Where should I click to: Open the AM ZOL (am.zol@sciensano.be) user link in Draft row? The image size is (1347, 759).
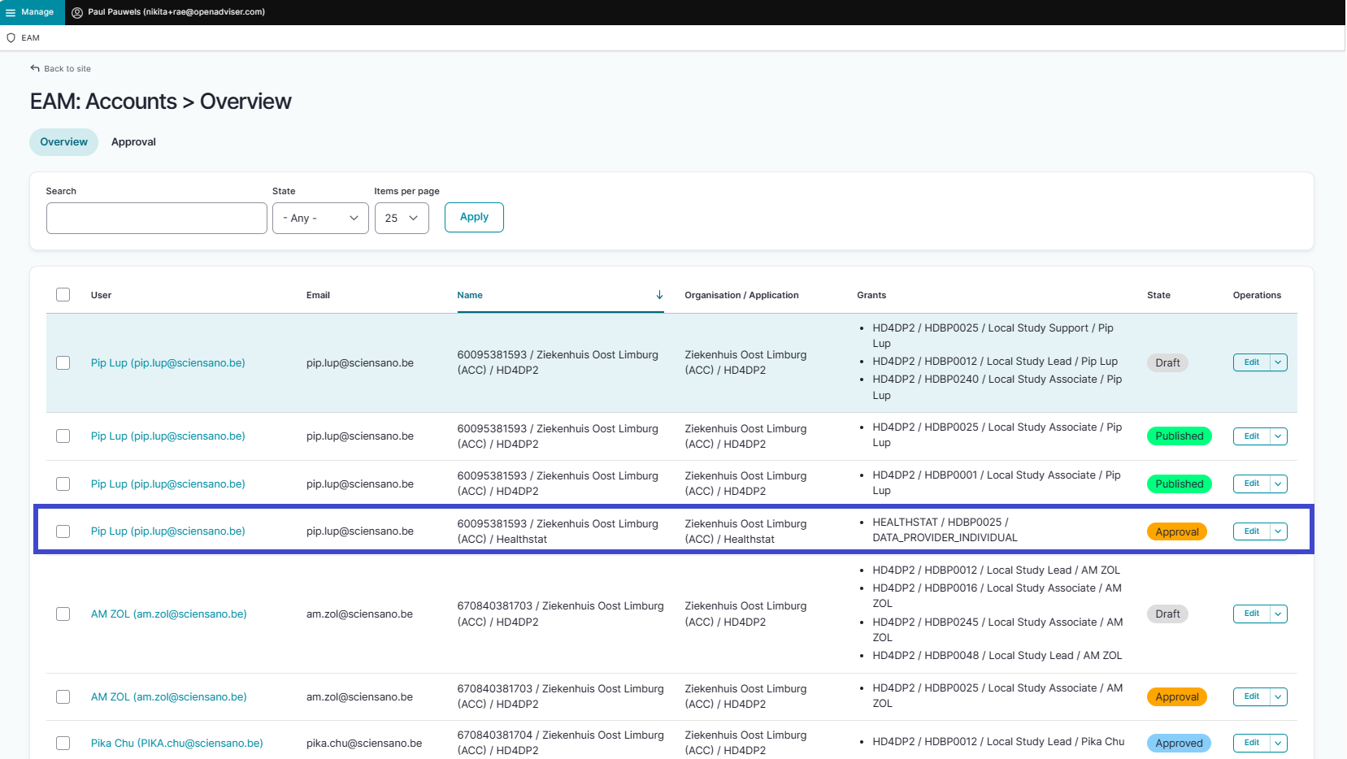coord(168,614)
